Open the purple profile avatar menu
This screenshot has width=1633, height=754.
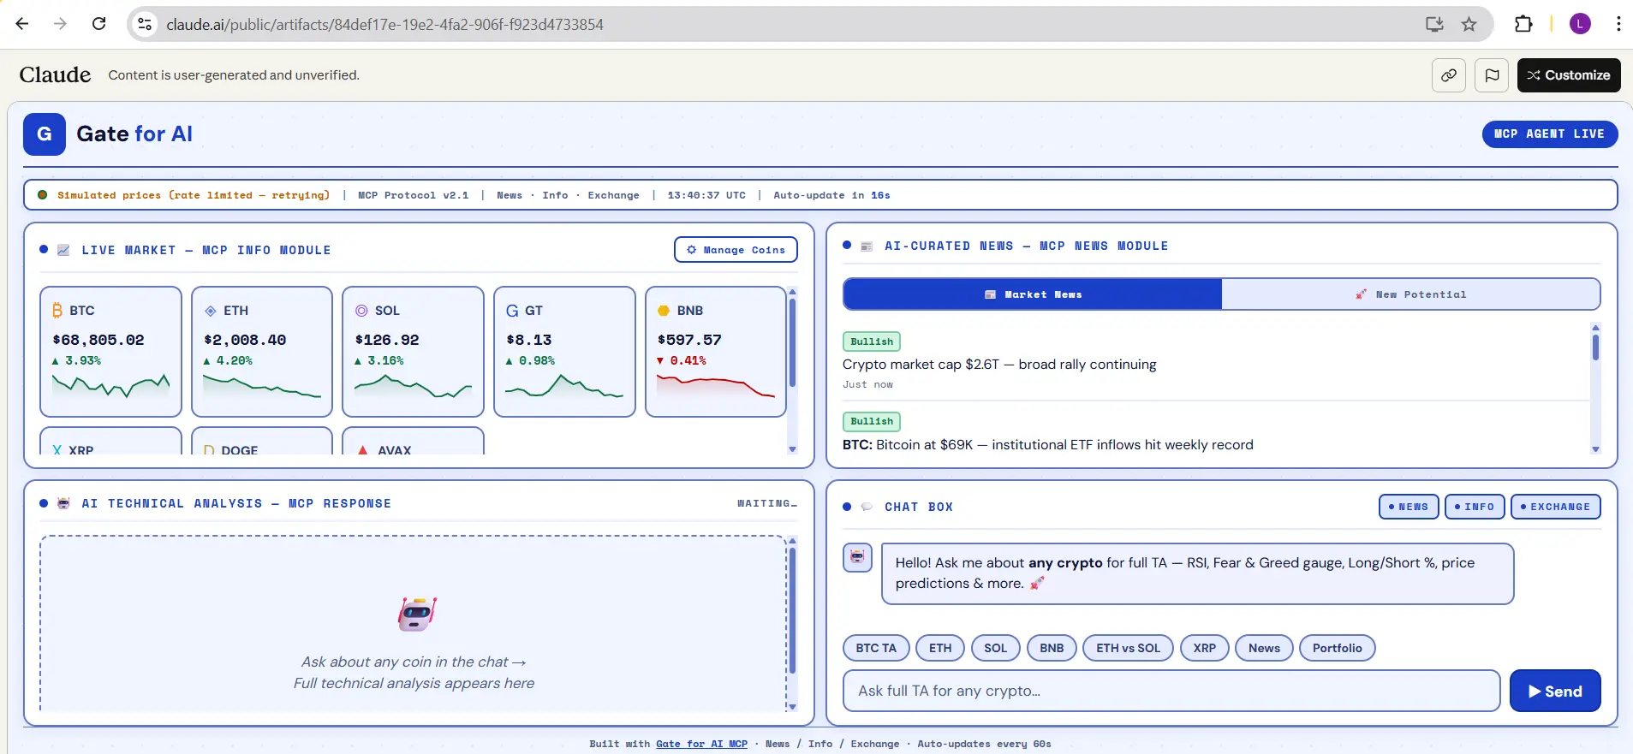pos(1580,24)
